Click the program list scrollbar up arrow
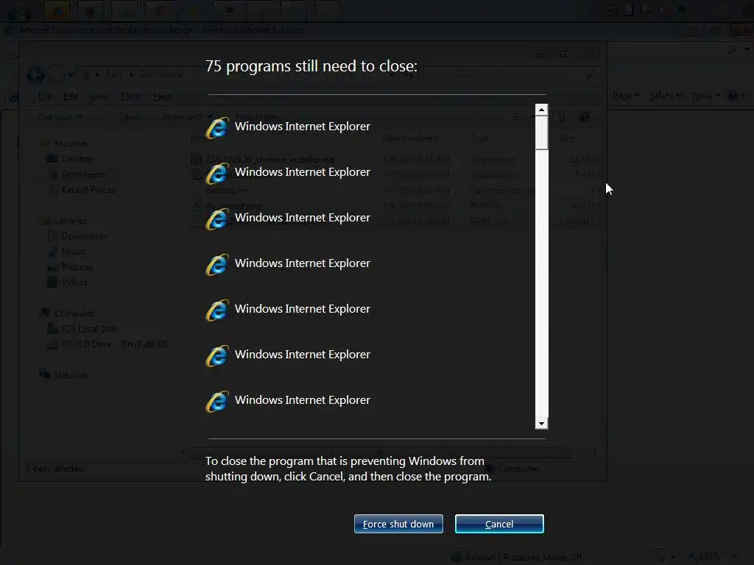 click(541, 110)
